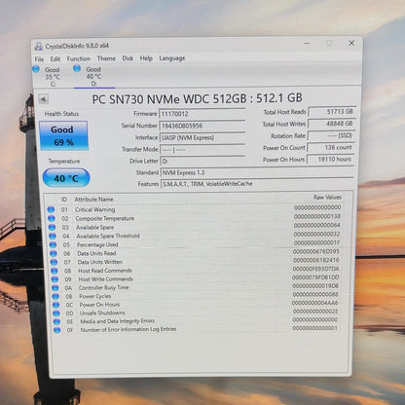The height and width of the screenshot is (405, 405).
Task: Click the Serial Number field
Action: coord(202,126)
